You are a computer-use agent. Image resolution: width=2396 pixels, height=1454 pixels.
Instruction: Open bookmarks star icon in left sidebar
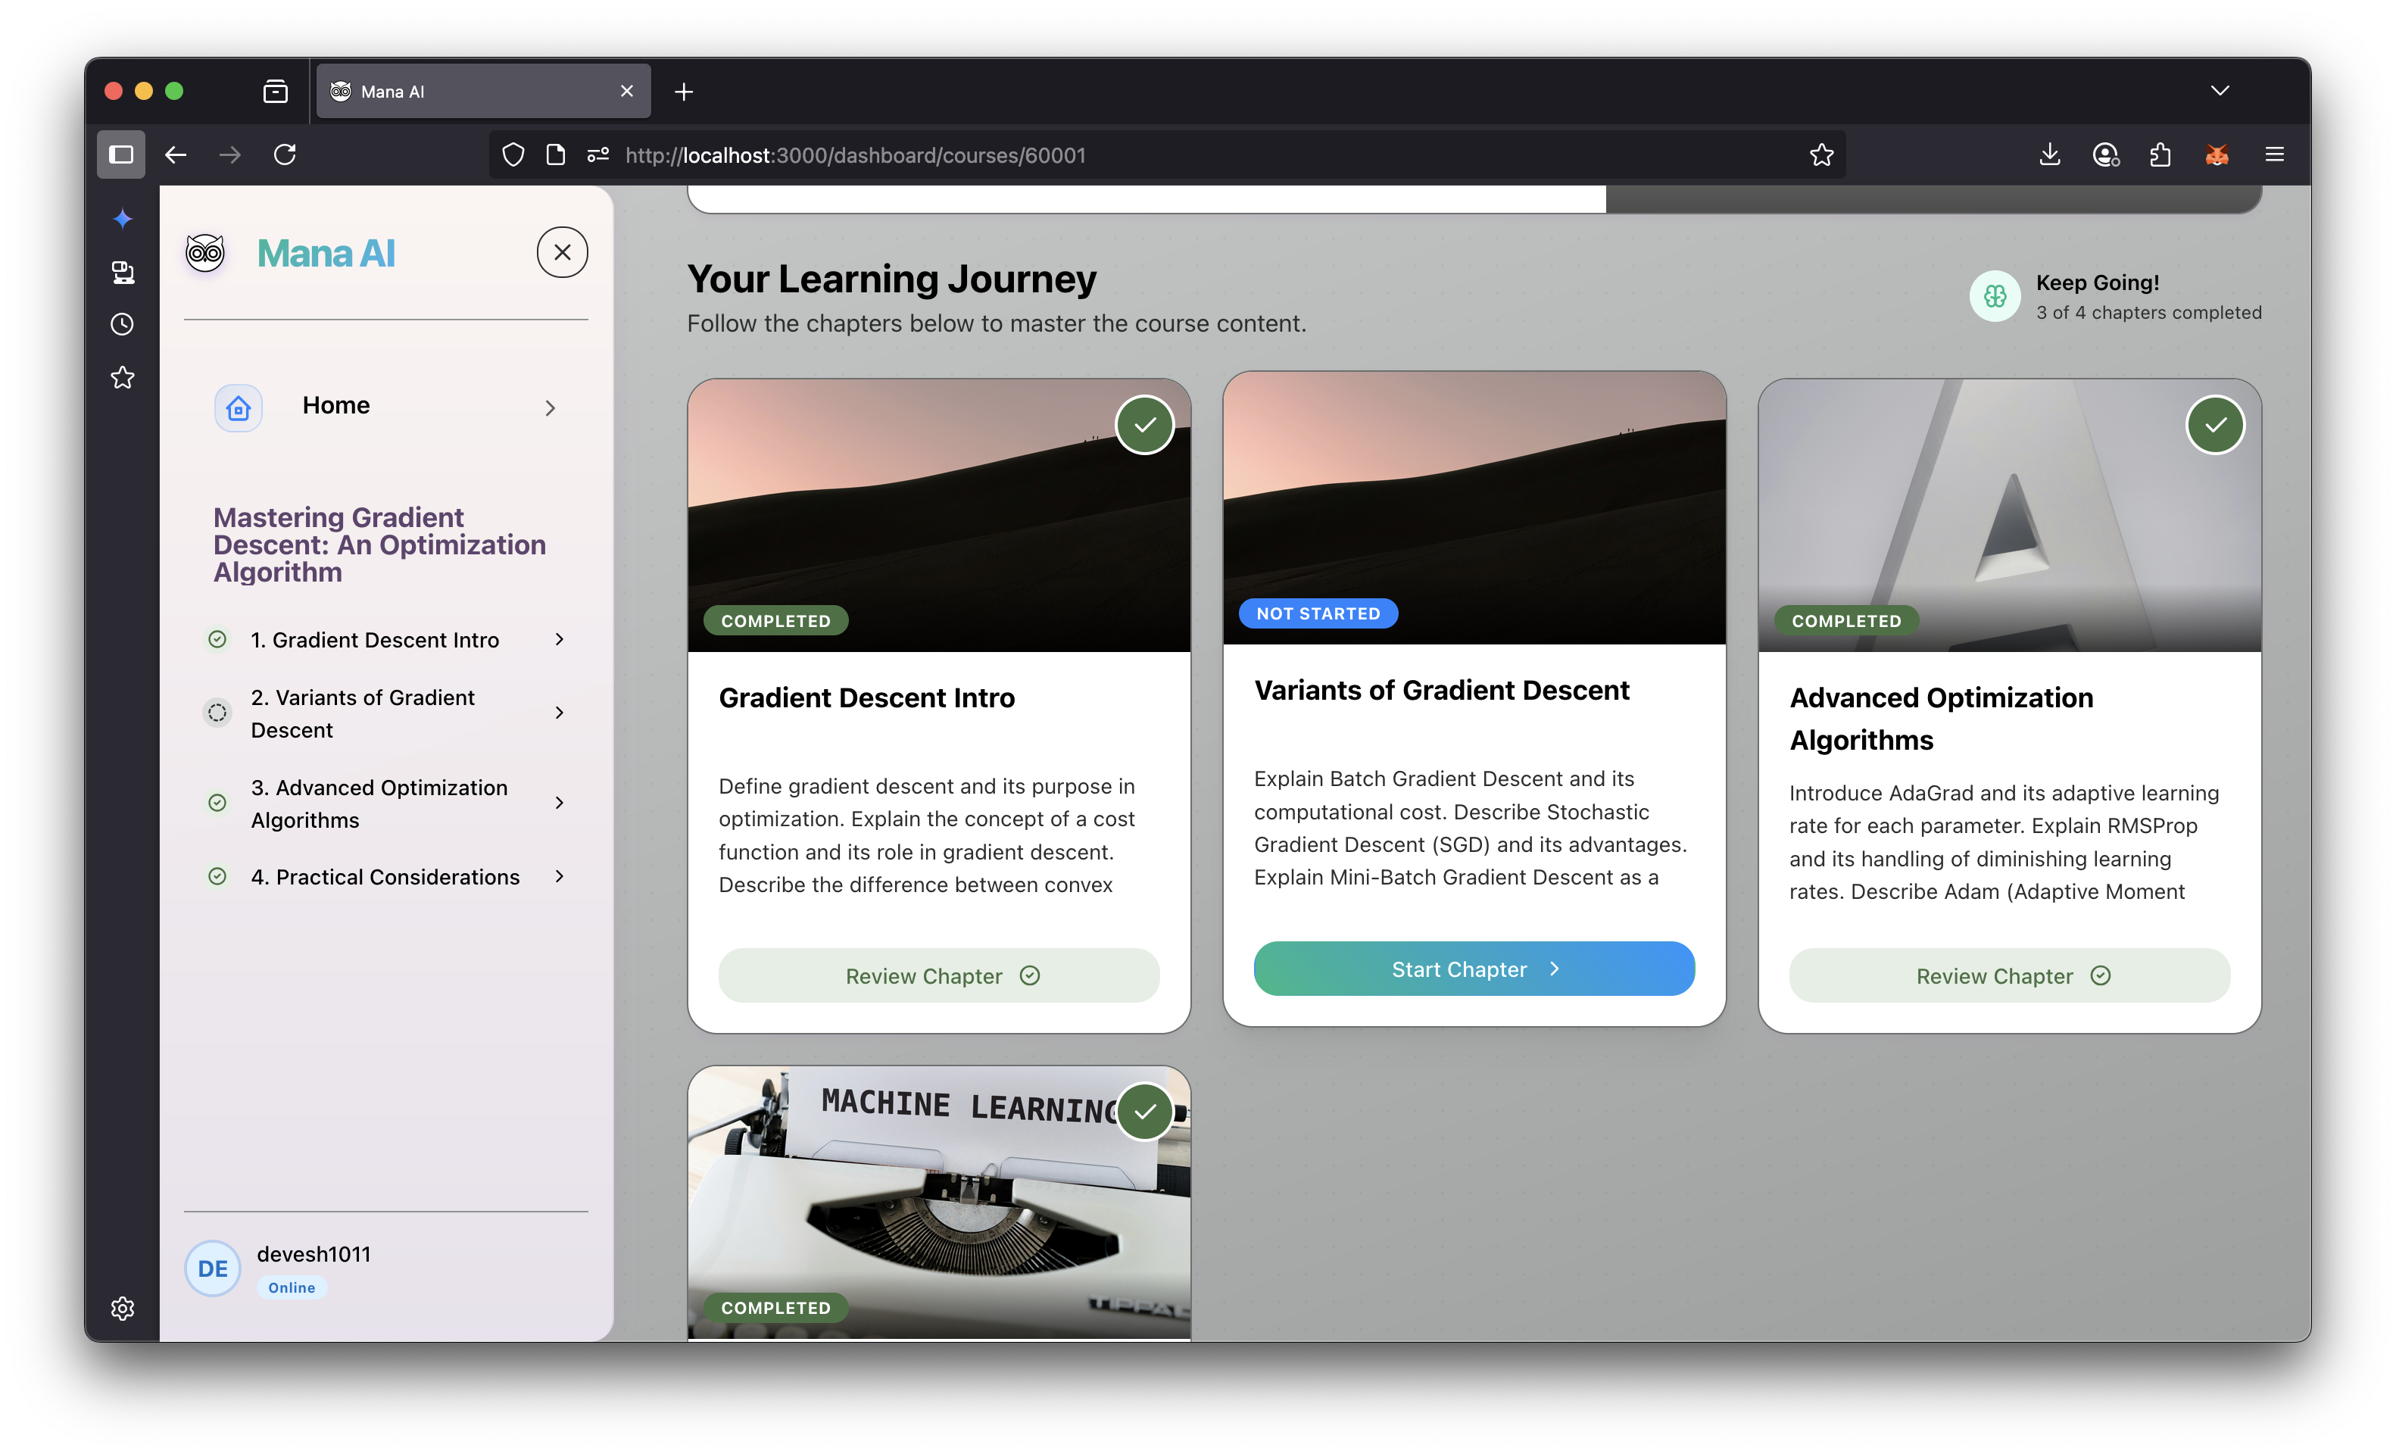coord(123,377)
